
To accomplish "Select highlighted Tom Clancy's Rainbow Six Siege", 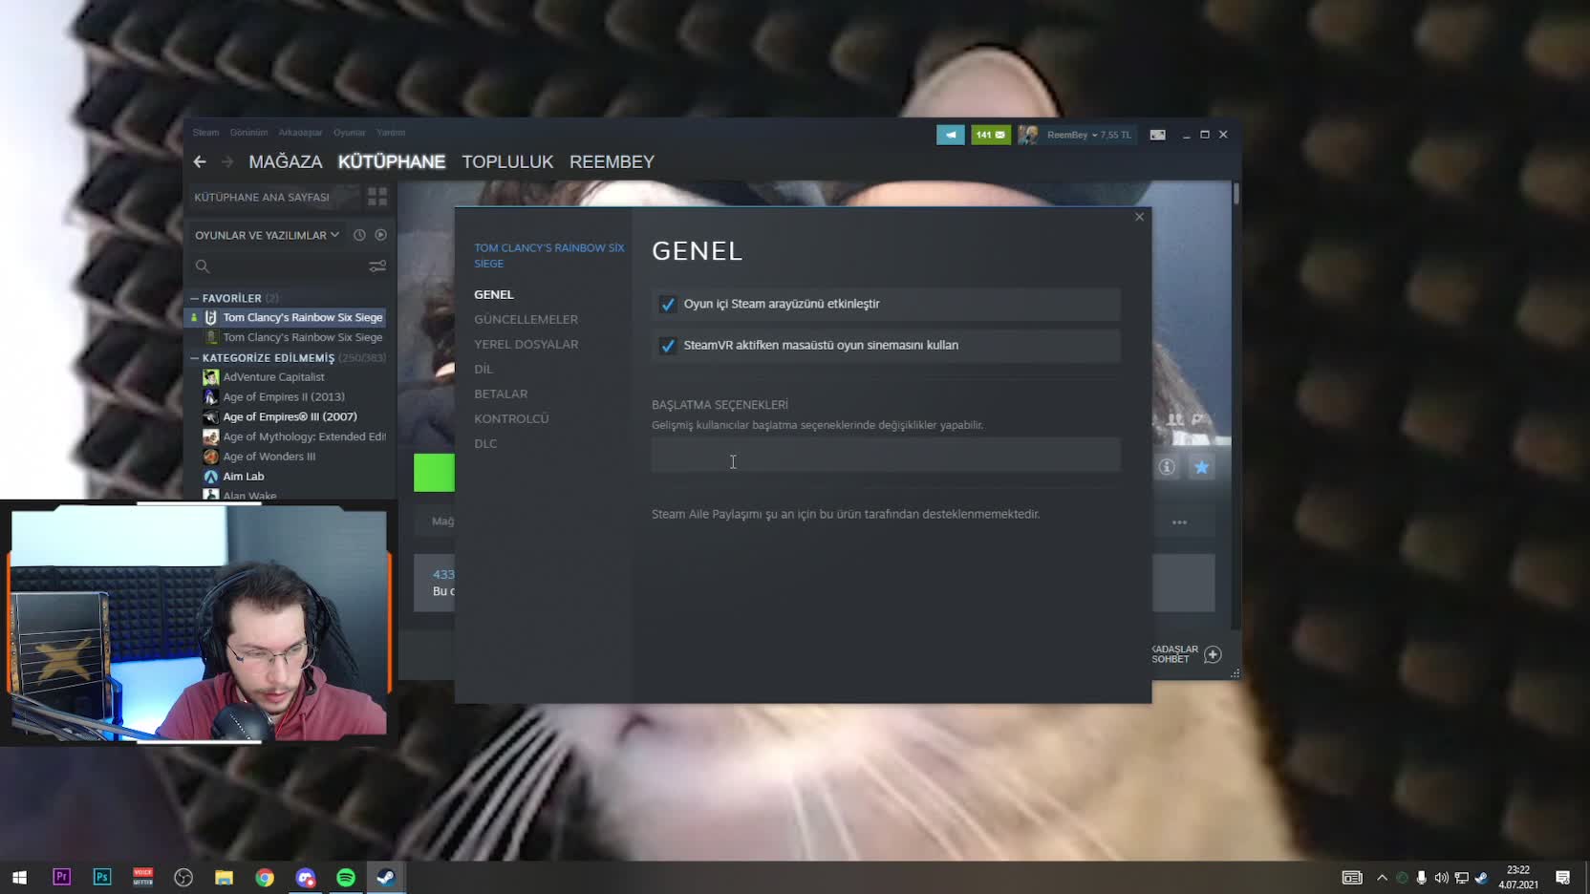I will (x=287, y=317).
